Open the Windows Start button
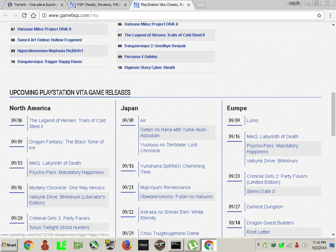This screenshot has width=336, height=252. pyautogui.click(x=9, y=245)
